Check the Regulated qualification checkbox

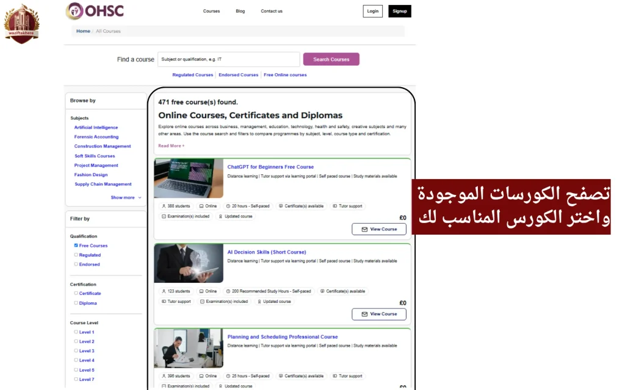[76, 255]
